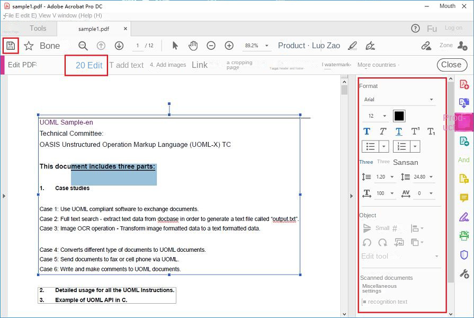The image size is (474, 318).
Task: Select the Hand tool in the toolbar
Action: point(193,46)
